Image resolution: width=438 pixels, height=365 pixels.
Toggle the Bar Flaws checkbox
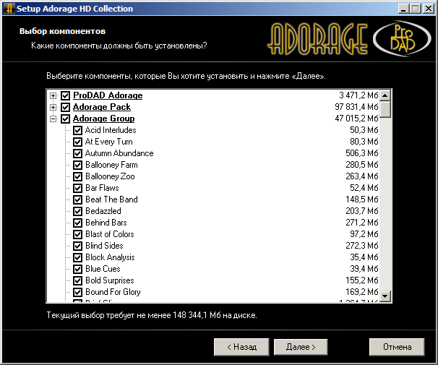(x=77, y=188)
